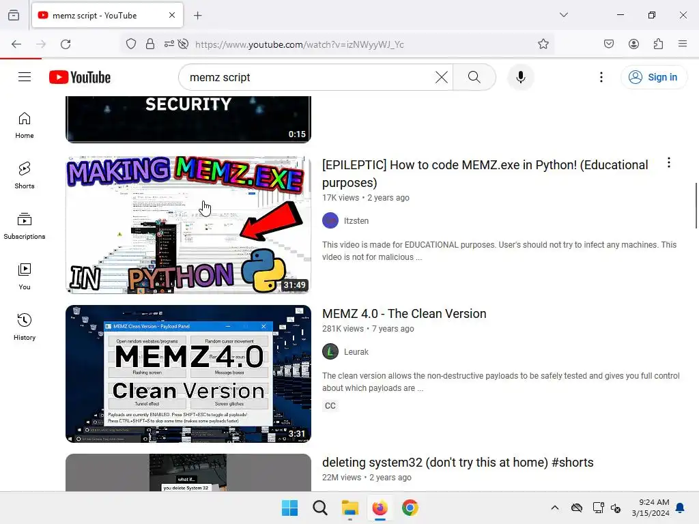Click the magnifier search button
Image resolution: width=699 pixels, height=524 pixels.
pos(474,77)
